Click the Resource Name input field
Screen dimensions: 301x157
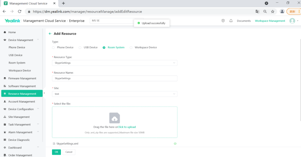click(x=115, y=78)
